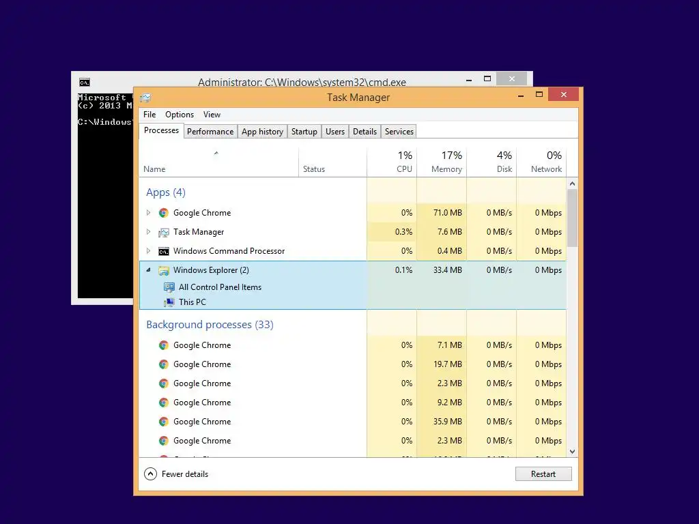Select the This PC entry

[192, 302]
